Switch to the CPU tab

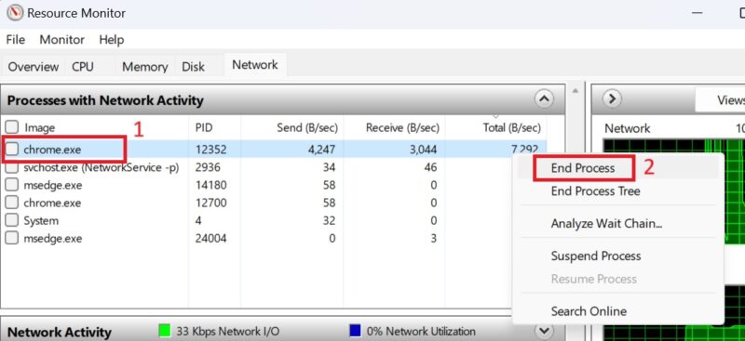click(x=83, y=67)
